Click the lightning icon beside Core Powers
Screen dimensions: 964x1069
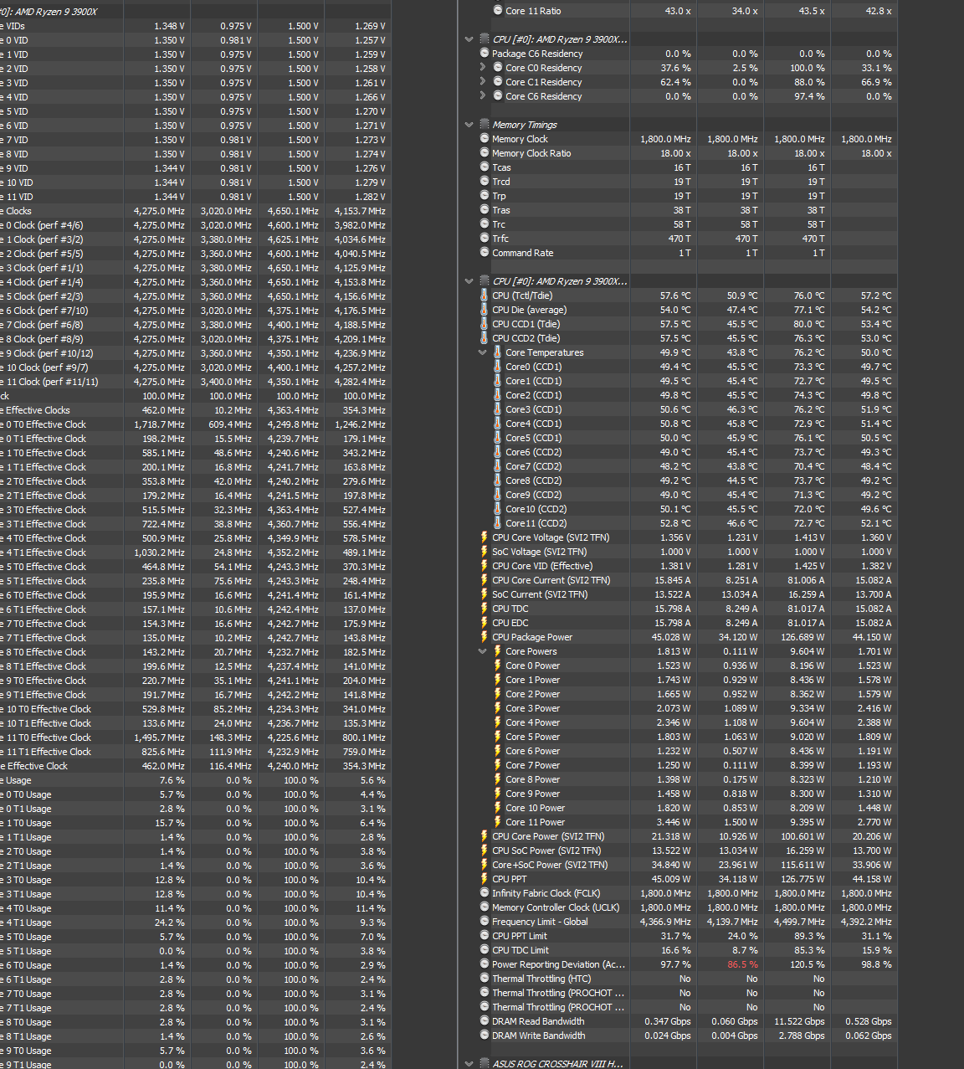[x=498, y=651]
